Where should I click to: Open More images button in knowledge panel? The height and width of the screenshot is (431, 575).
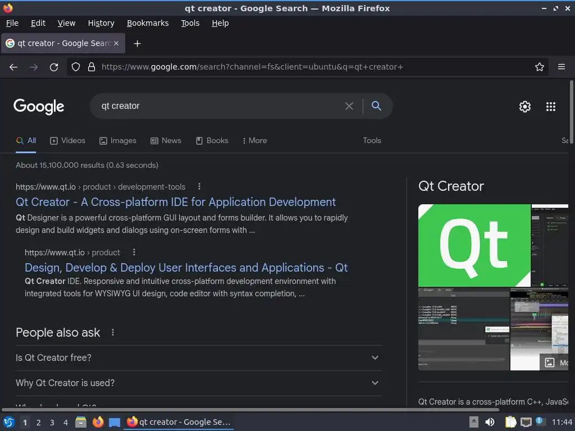click(554, 363)
